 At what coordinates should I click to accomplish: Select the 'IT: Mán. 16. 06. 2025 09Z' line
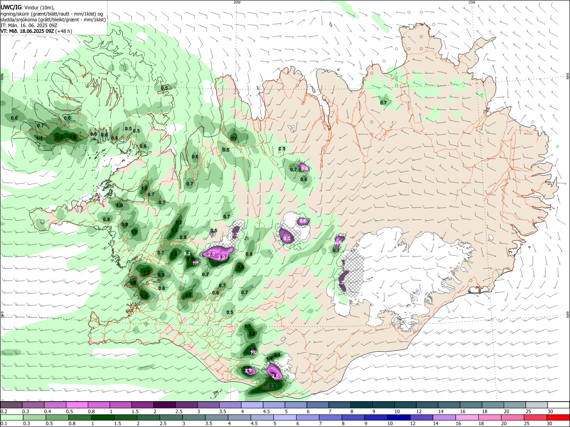29,25
